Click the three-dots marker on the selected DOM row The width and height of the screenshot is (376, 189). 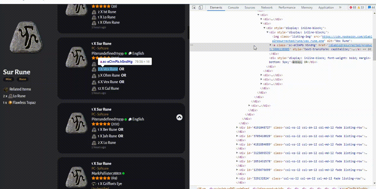[191, 45]
